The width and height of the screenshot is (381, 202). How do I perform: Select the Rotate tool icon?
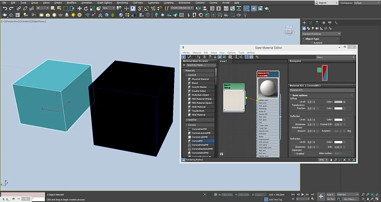(86, 8)
